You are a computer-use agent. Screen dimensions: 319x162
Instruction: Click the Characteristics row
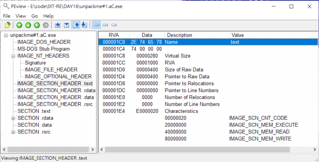pos(208,111)
